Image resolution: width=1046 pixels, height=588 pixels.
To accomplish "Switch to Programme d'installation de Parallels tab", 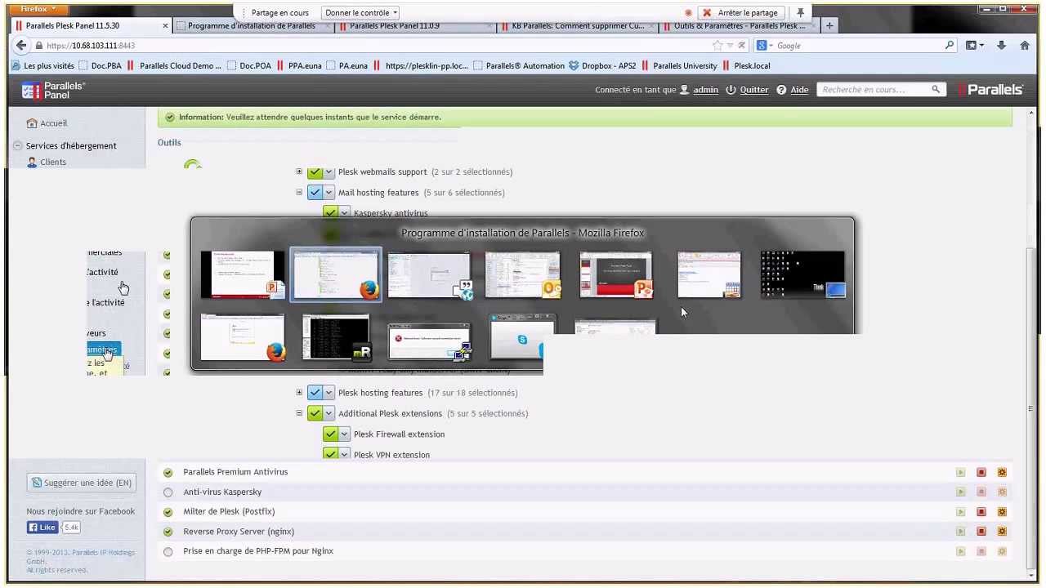I will [x=251, y=26].
